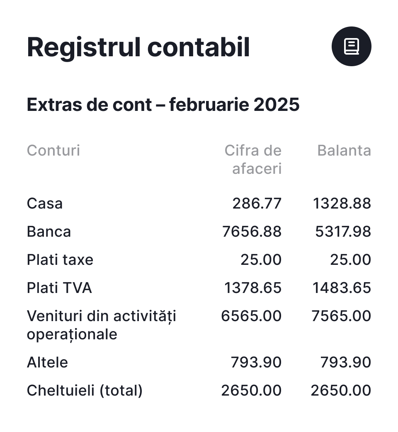Click the 7565.00 balance value
Image resolution: width=398 pixels, height=432 pixels.
341,316
